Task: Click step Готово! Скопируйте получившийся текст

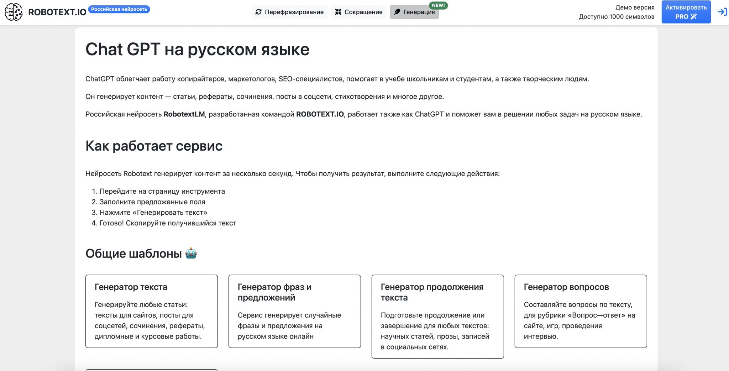Action: (168, 223)
